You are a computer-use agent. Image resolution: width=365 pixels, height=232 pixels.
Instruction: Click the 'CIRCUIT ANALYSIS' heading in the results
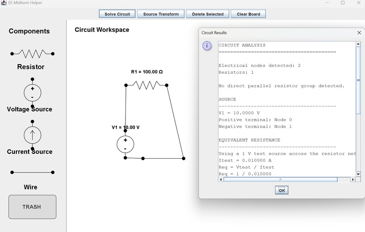pos(242,45)
